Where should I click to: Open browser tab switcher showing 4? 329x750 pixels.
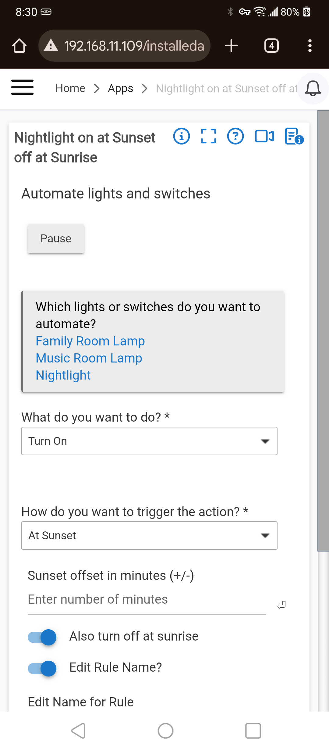point(271,46)
